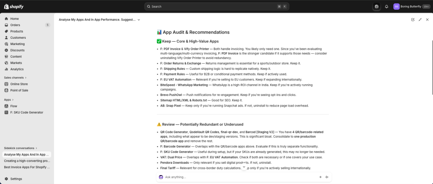Click the scroll-to-bottom chevron button
Viewport: 433px width, 184px height.
[244, 167]
